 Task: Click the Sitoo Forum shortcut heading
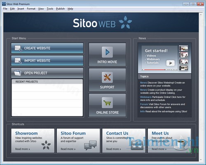[73, 133]
